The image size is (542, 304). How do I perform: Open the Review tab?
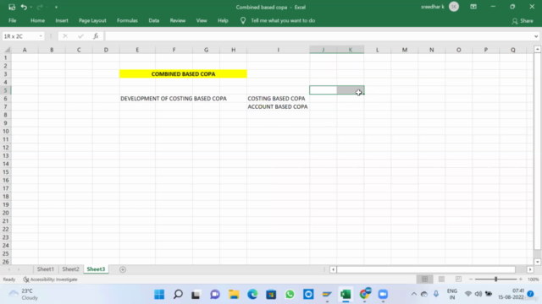tap(178, 20)
